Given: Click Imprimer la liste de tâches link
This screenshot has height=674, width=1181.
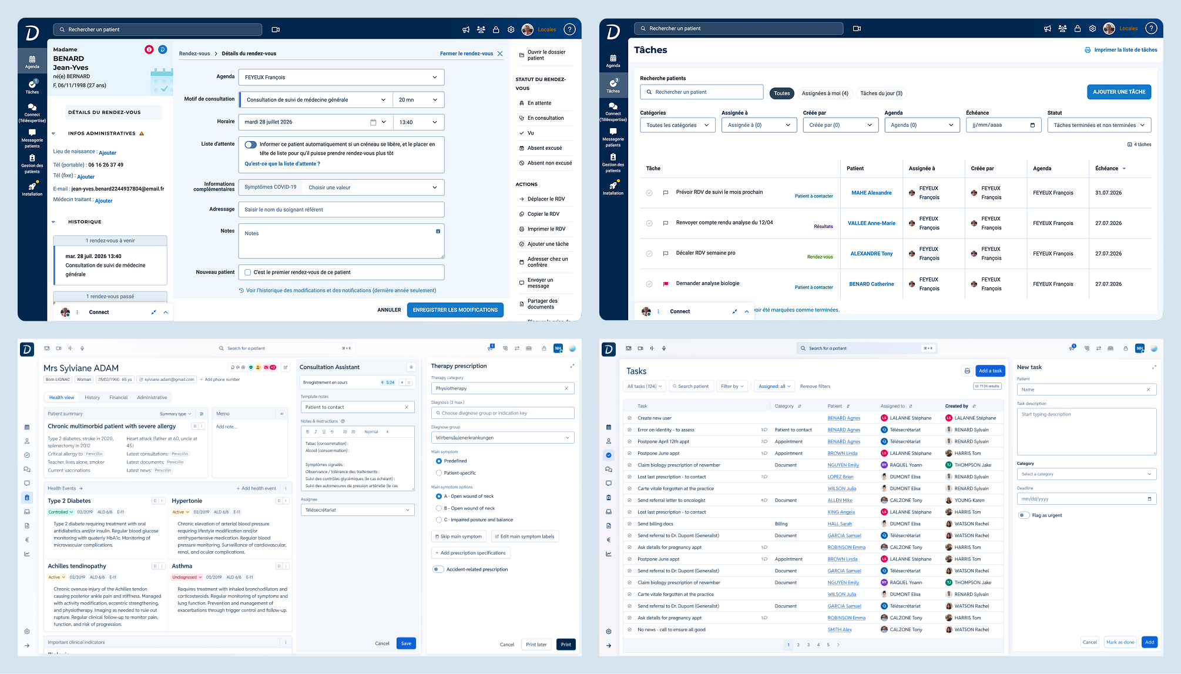Looking at the screenshot, I should 1120,50.
